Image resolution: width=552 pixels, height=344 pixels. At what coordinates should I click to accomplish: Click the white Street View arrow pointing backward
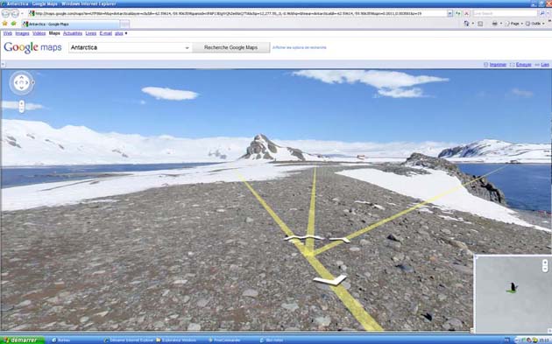(329, 280)
